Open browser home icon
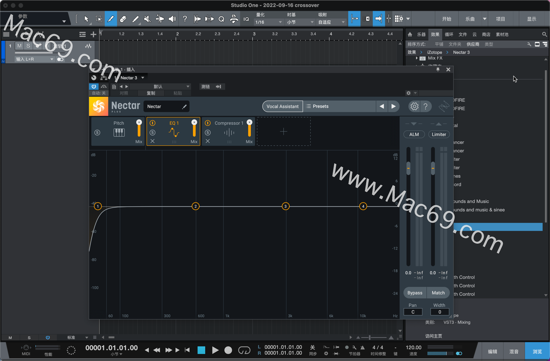 pyautogui.click(x=410, y=34)
